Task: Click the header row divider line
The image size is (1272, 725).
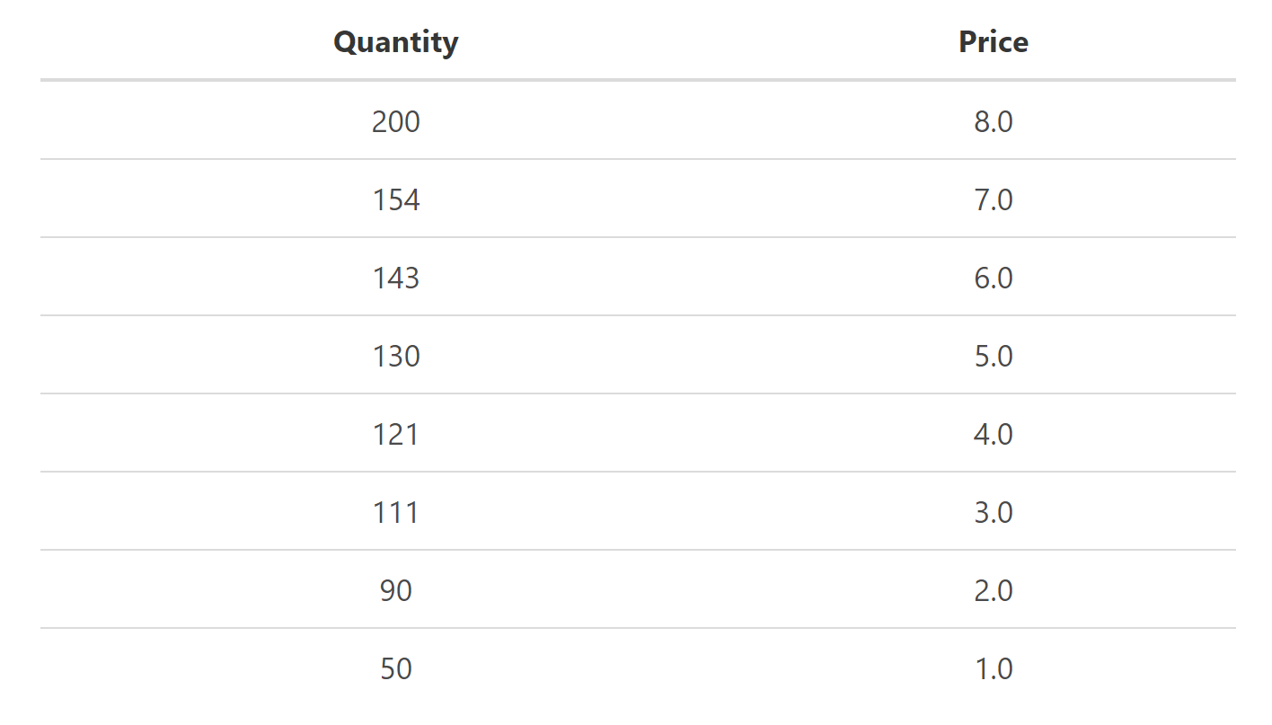Action: 638,80
